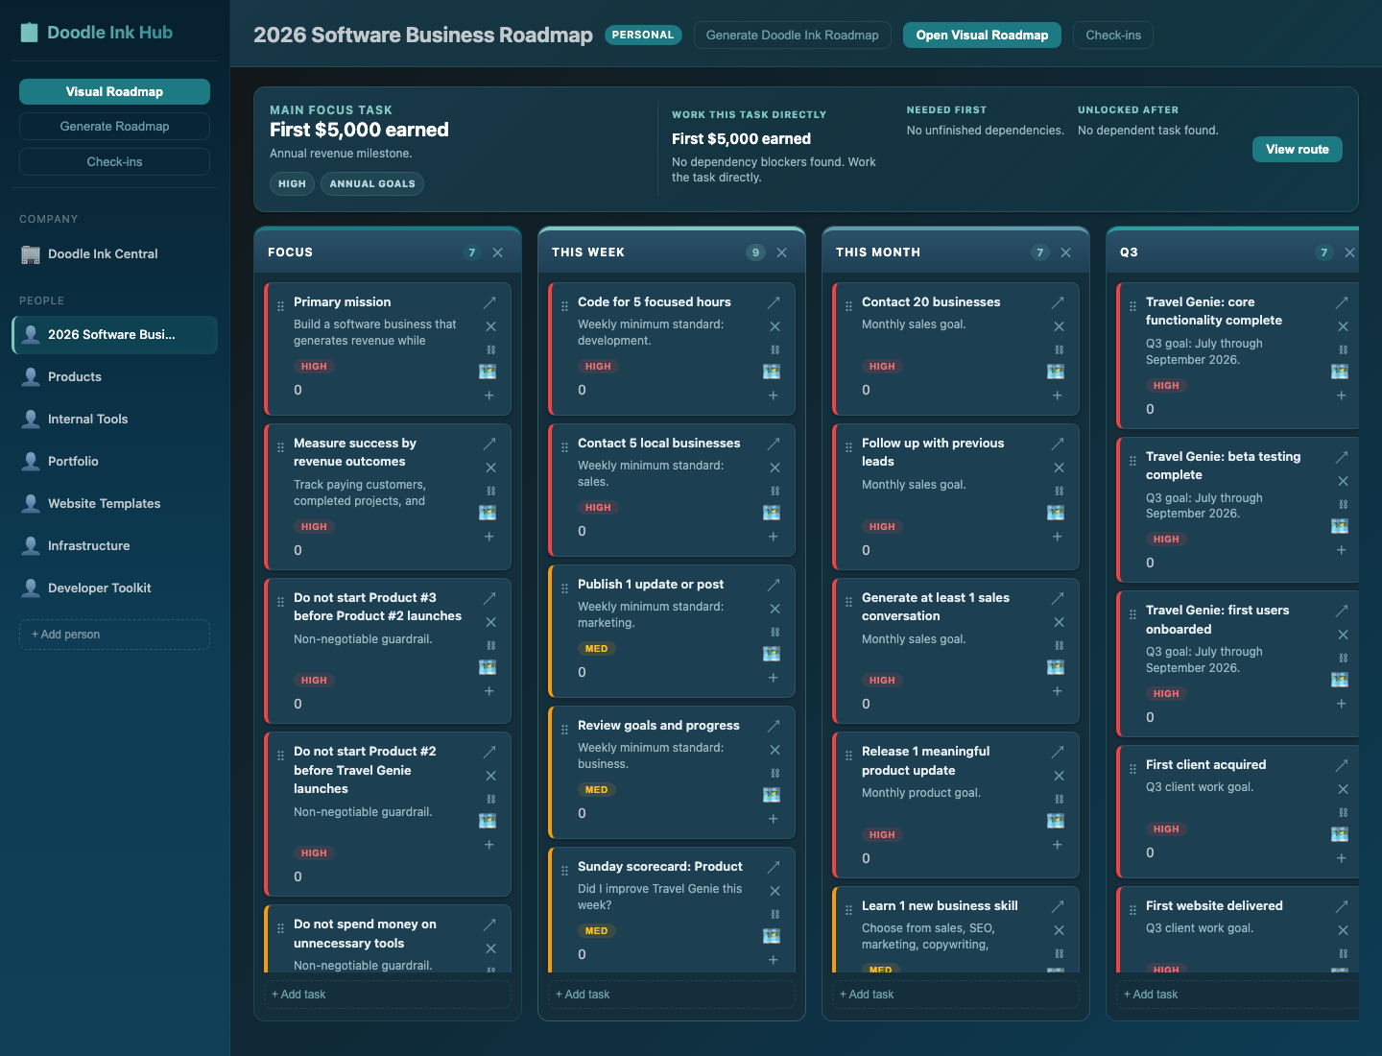Click the View route button

point(1298,149)
